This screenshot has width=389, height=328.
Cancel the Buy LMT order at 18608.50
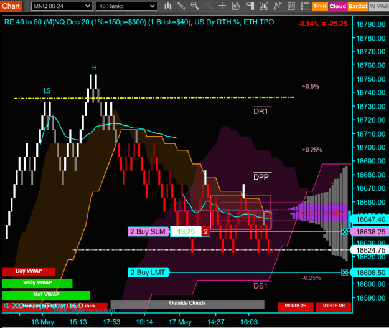pyautogui.click(x=344, y=273)
